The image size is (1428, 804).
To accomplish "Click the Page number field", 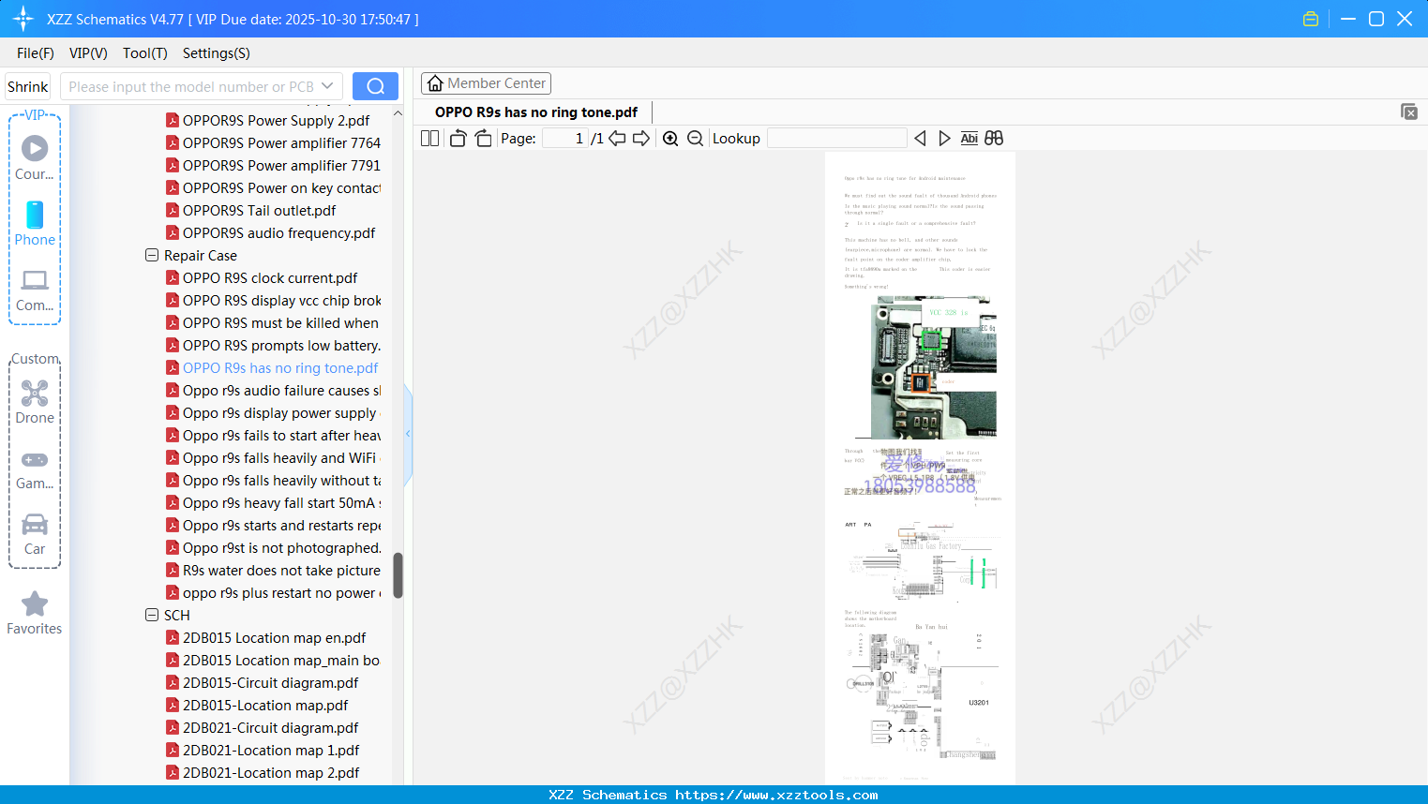I will pyautogui.click(x=565, y=139).
